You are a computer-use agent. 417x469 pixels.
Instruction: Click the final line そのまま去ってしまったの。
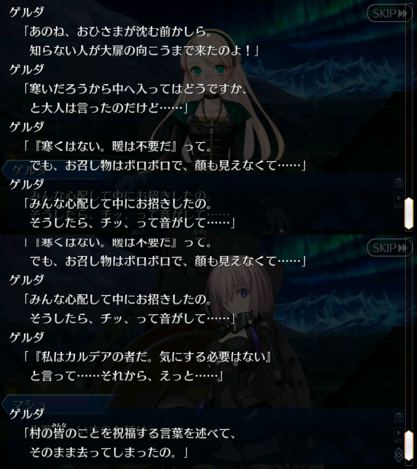[x=108, y=452]
